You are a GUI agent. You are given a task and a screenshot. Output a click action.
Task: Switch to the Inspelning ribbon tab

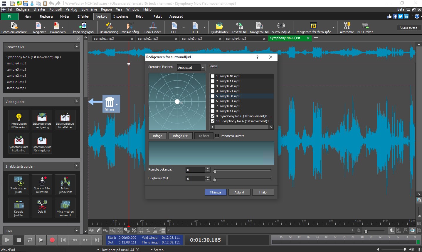pyautogui.click(x=121, y=16)
